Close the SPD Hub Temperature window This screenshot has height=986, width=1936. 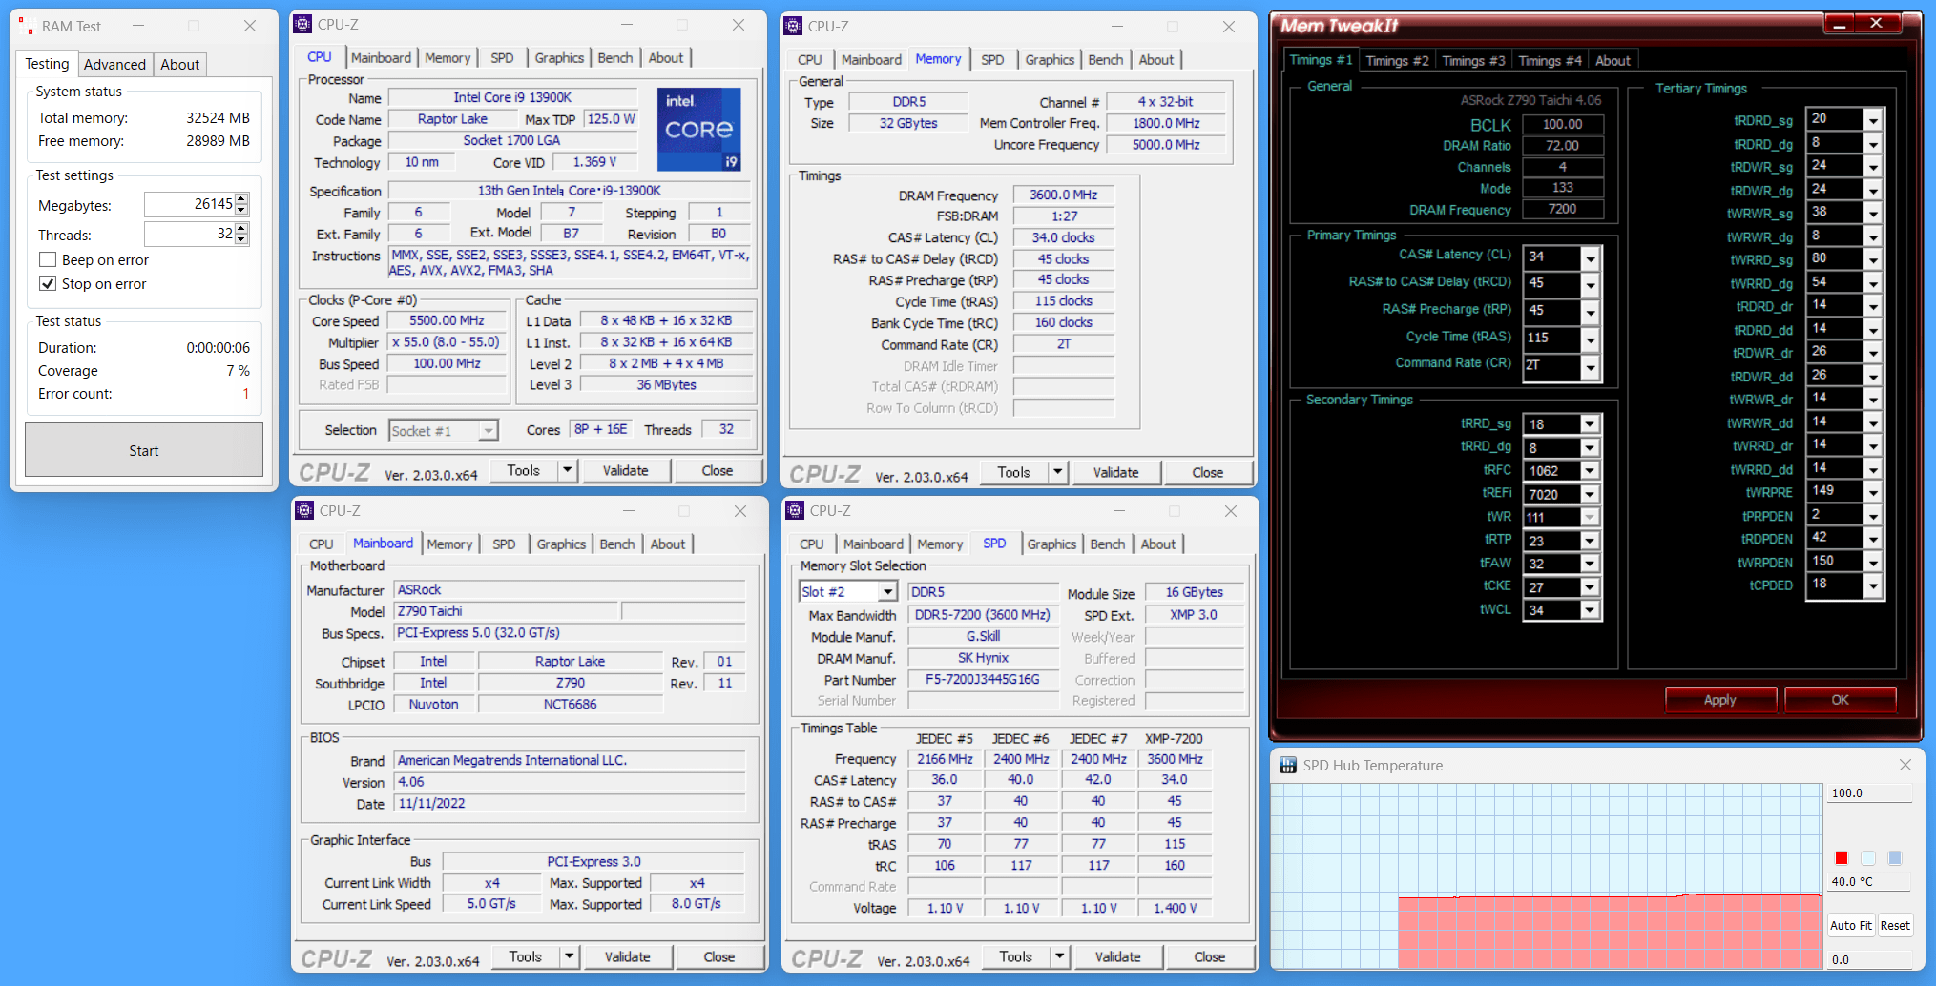(1905, 765)
